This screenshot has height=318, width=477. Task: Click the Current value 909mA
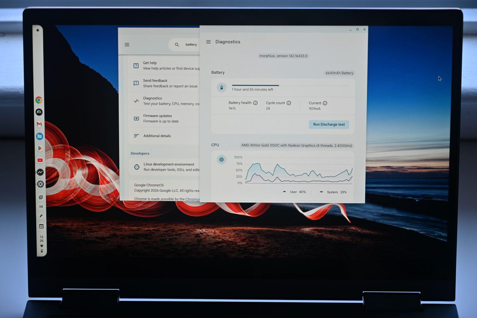(315, 109)
